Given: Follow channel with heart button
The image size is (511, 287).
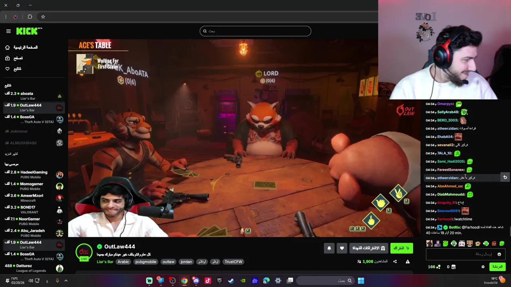Looking at the screenshot, I should (x=342, y=248).
